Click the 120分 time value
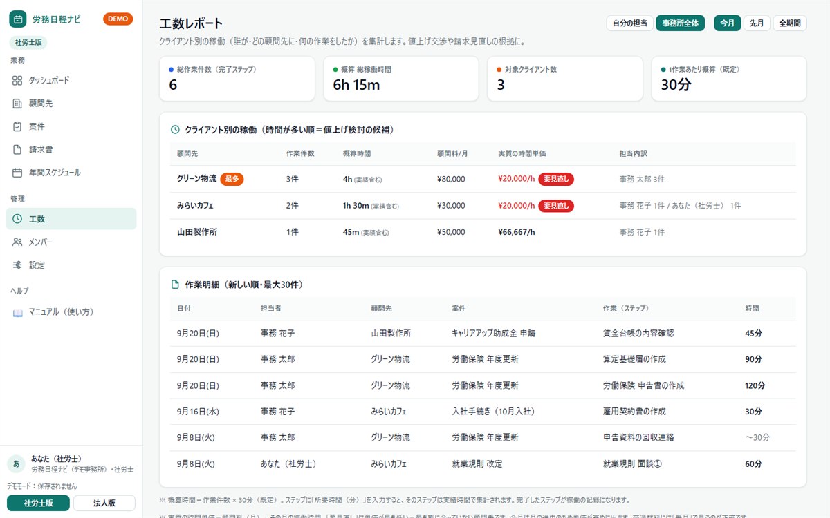Image resolution: width=830 pixels, height=518 pixels. (x=755, y=385)
